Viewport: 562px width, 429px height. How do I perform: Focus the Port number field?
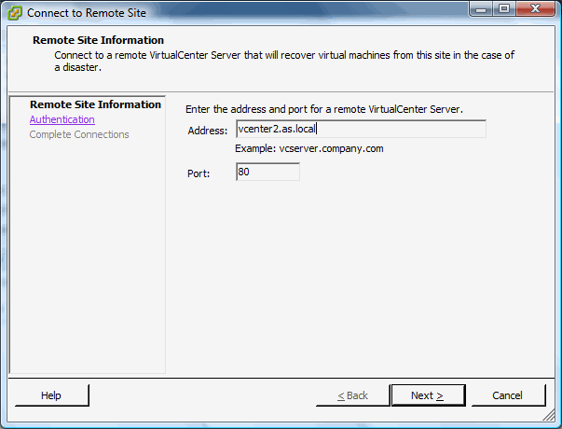pos(267,172)
